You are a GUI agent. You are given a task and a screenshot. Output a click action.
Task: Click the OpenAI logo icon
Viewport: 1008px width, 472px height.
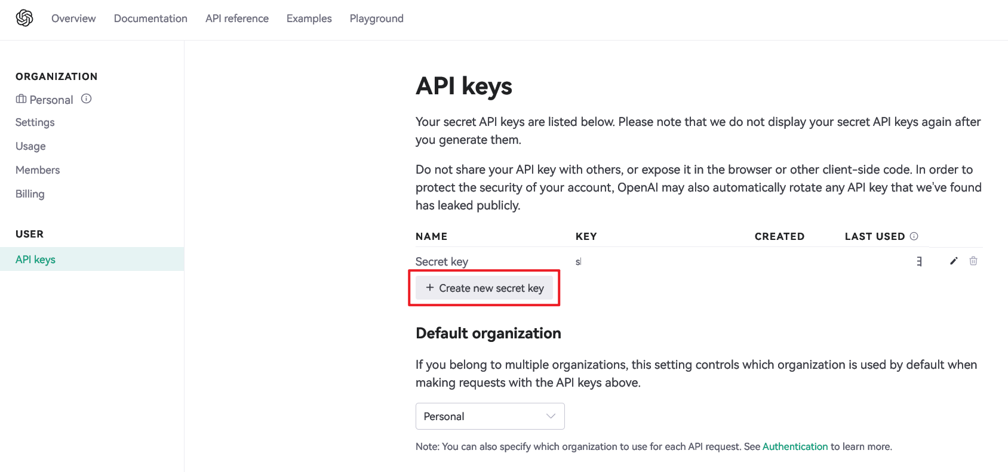coord(24,18)
